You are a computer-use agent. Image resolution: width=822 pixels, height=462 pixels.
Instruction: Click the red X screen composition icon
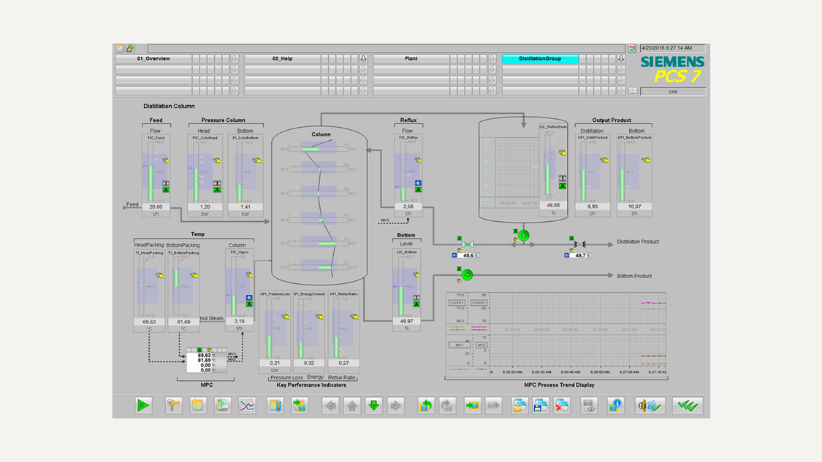pyautogui.click(x=561, y=405)
